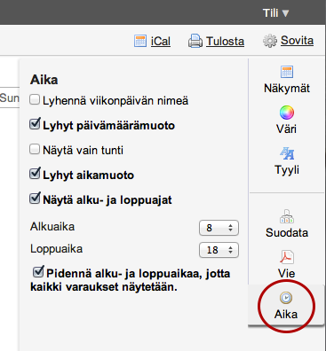The image size is (326, 351).
Task: Open the Loppuaika hour dropdown
Action: click(x=219, y=250)
